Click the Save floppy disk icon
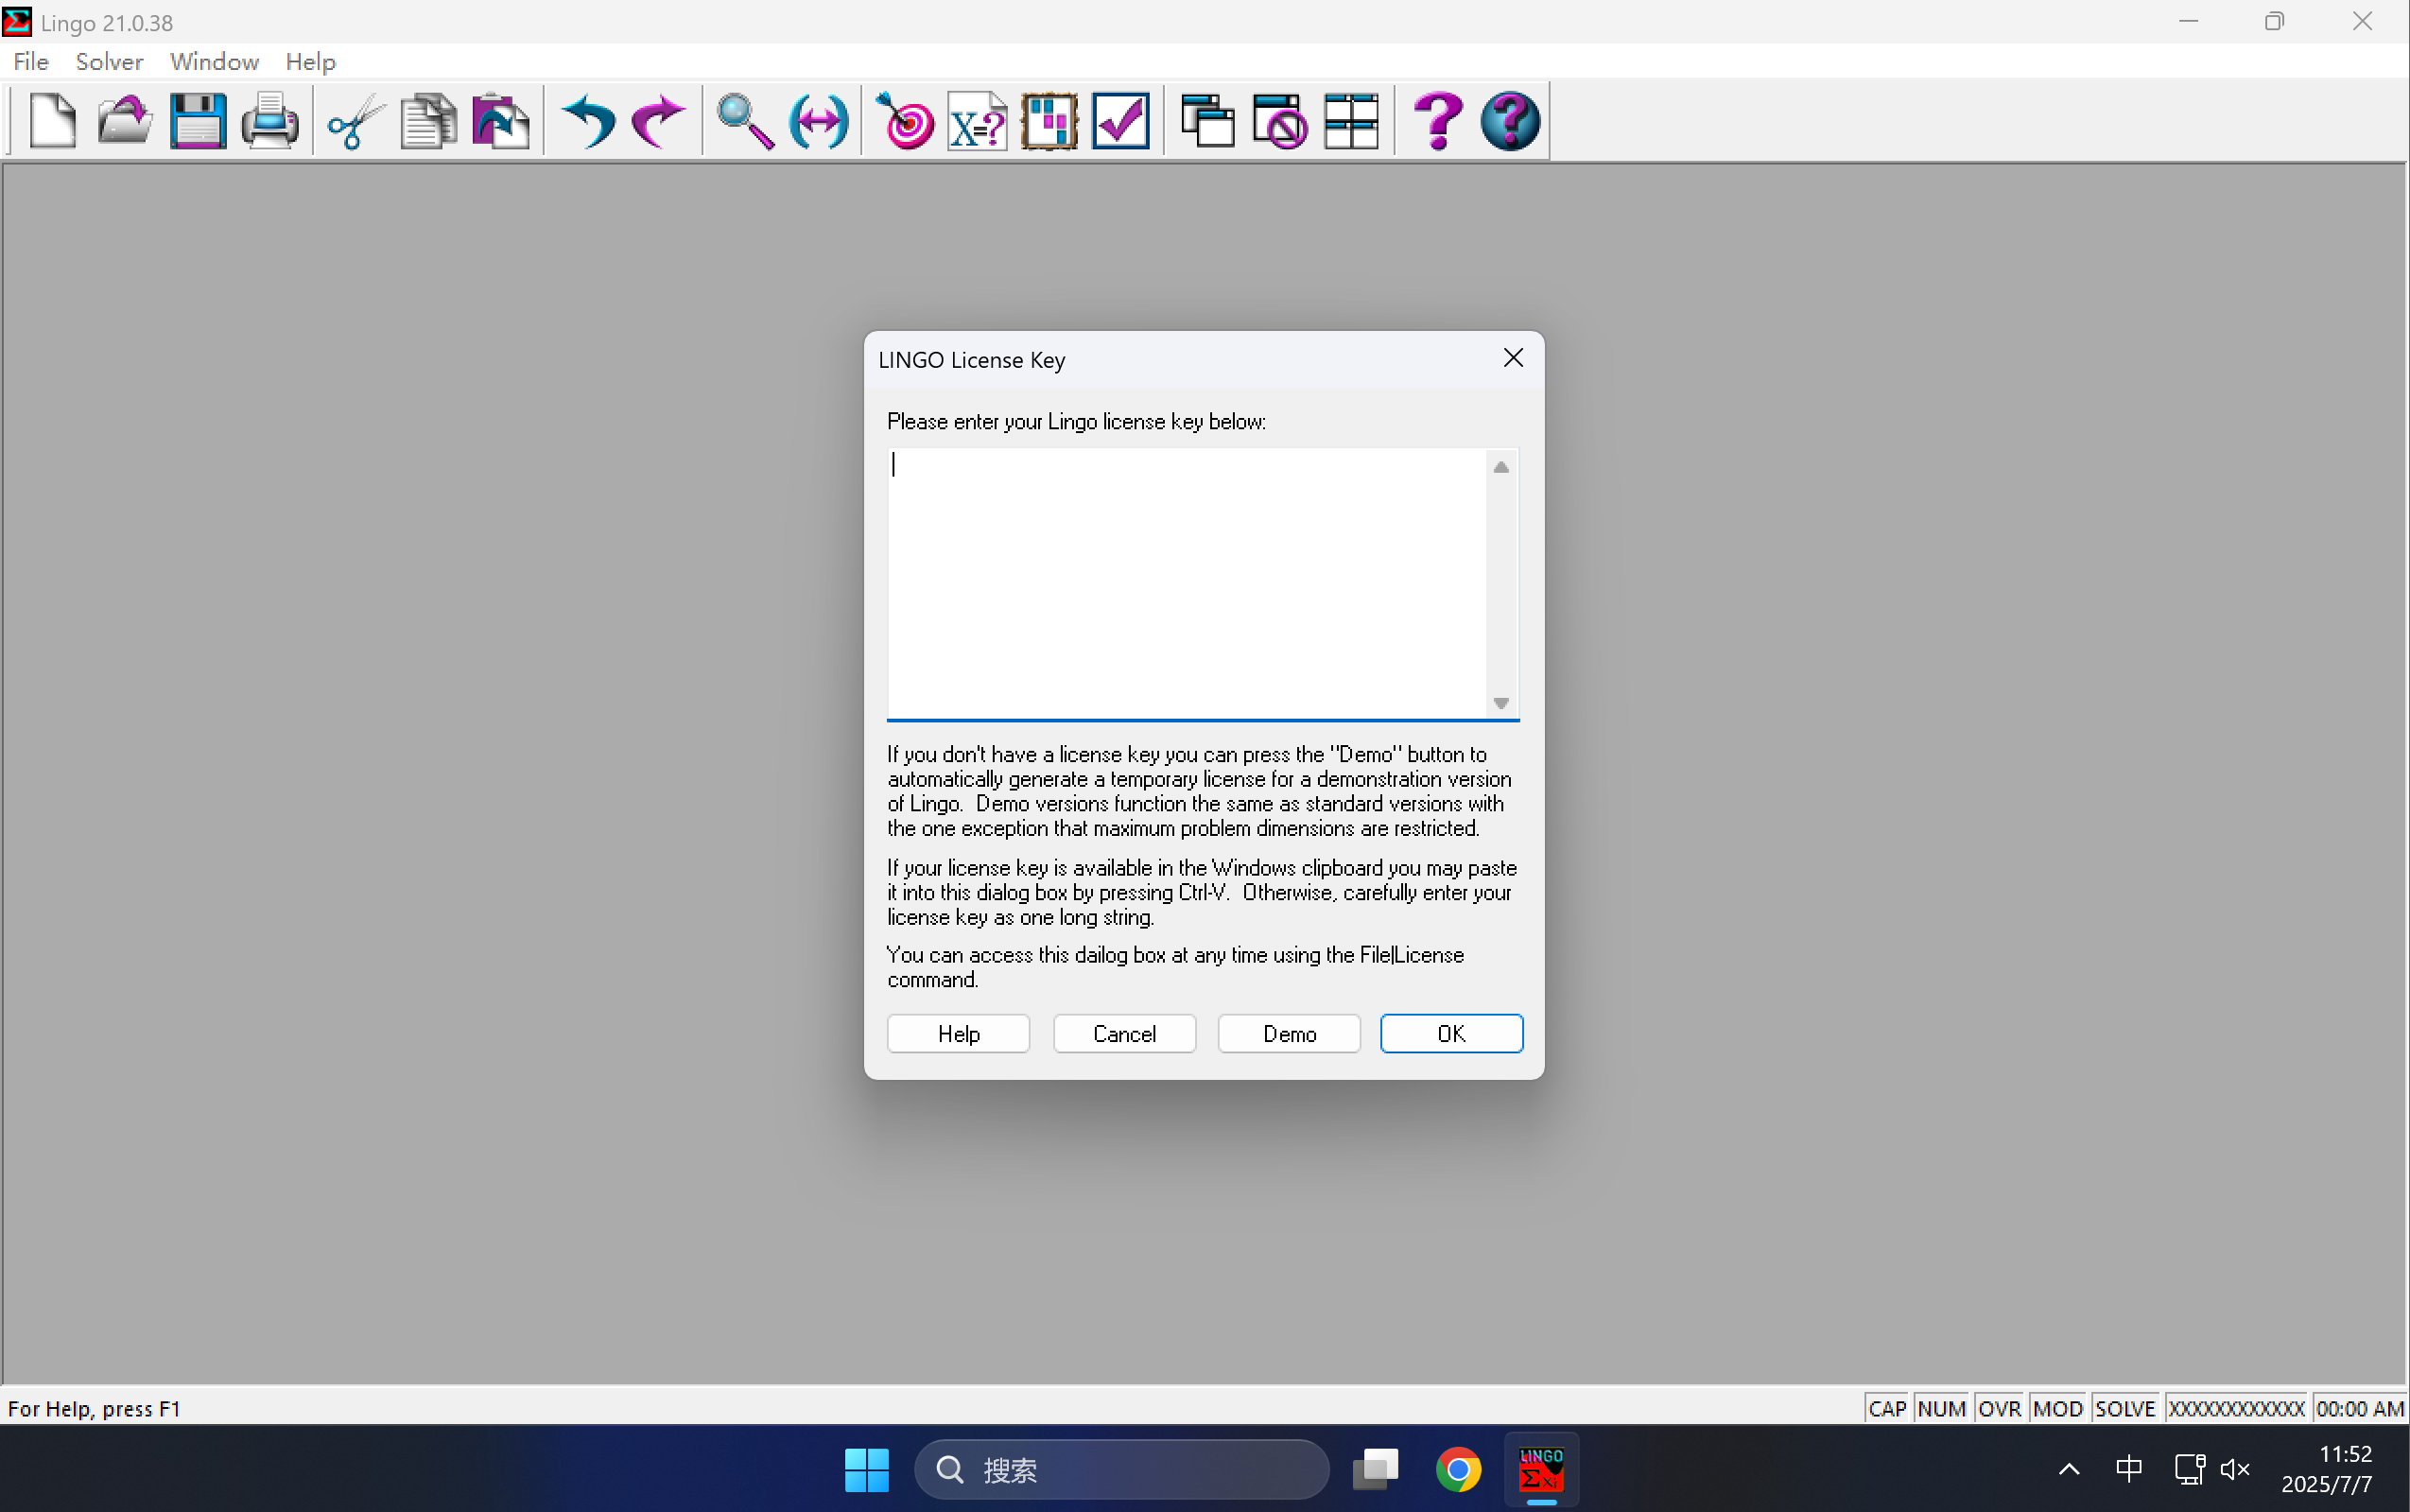 (x=197, y=121)
